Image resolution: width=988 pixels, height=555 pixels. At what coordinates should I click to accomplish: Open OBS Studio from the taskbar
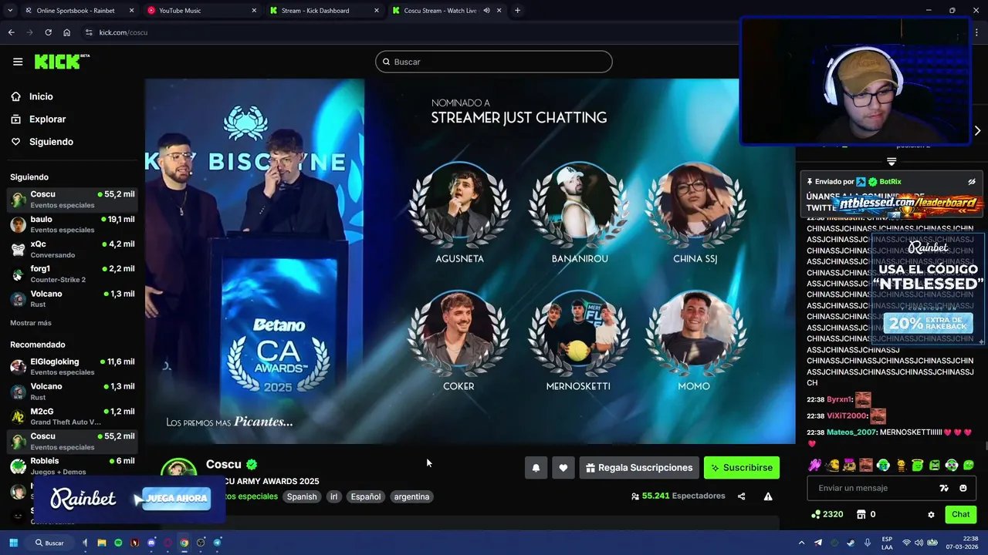201,543
